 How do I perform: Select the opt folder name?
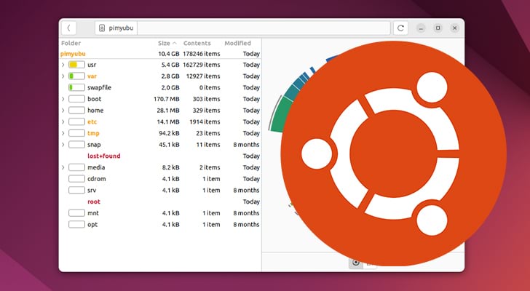point(92,225)
